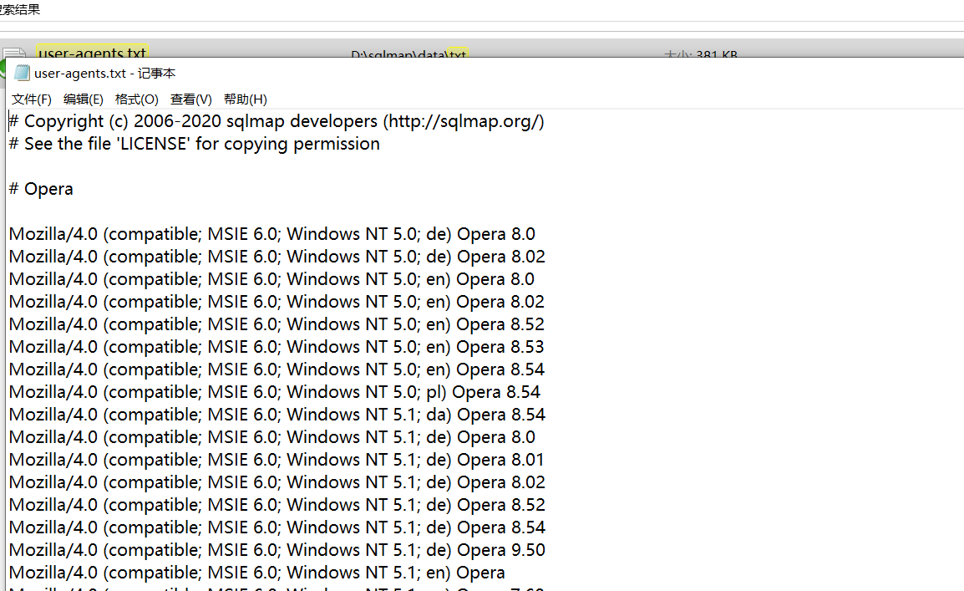The image size is (964, 591).
Task: Click the LICENSE comment line
Action: coord(193,143)
